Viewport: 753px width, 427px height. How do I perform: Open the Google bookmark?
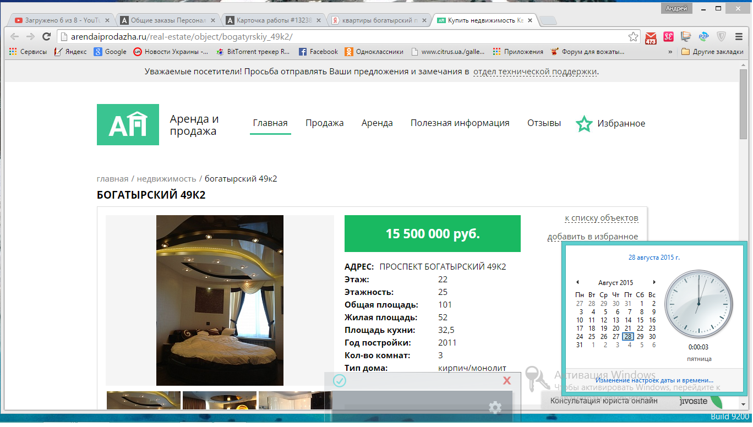point(110,52)
